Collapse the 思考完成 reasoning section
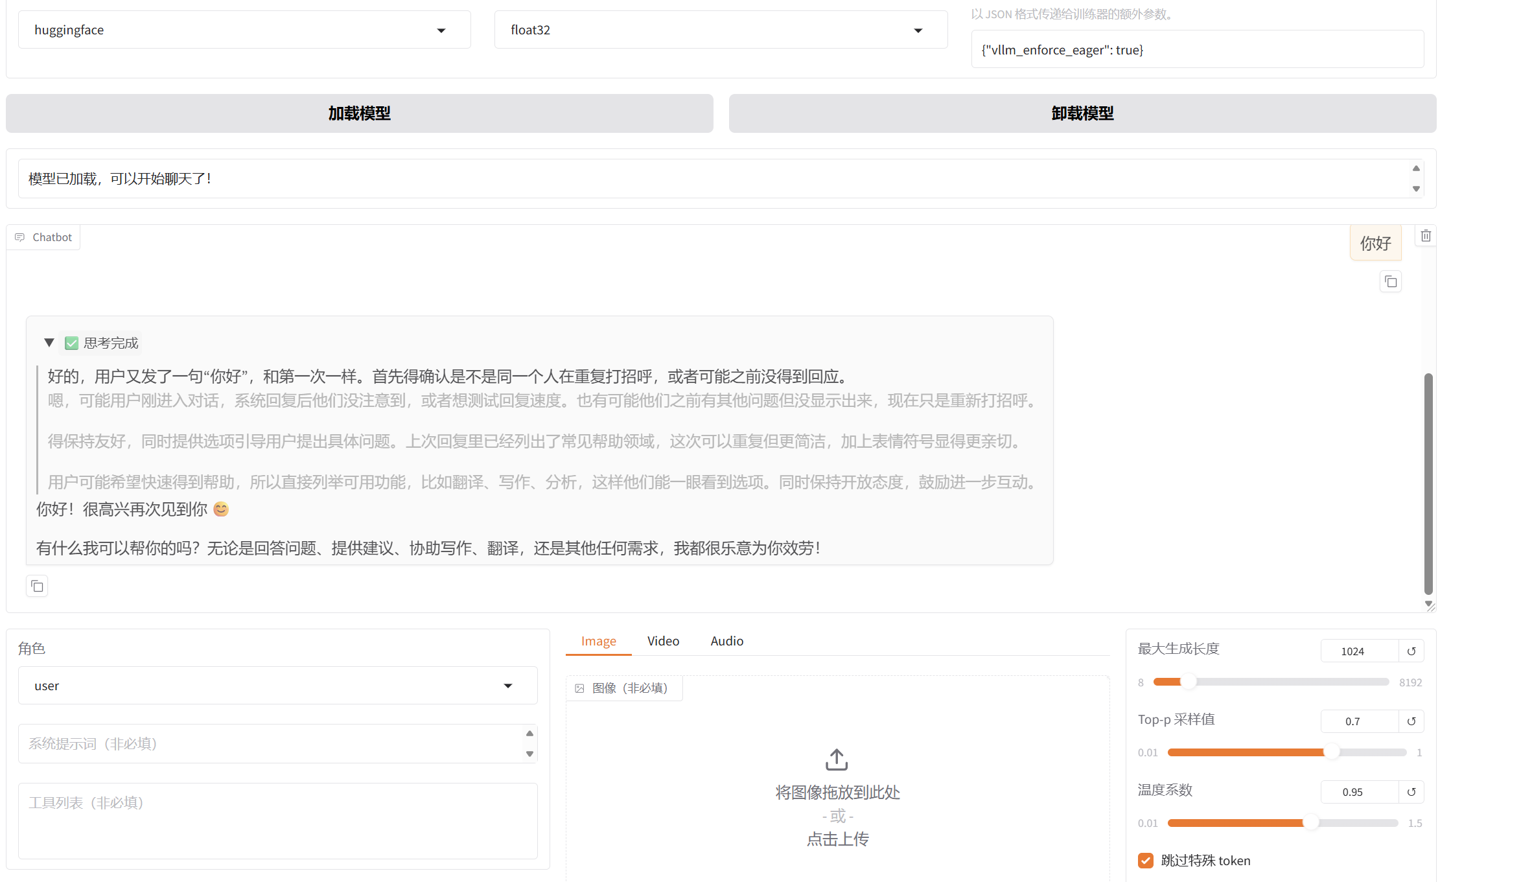Image resolution: width=1532 pixels, height=882 pixels. (49, 343)
